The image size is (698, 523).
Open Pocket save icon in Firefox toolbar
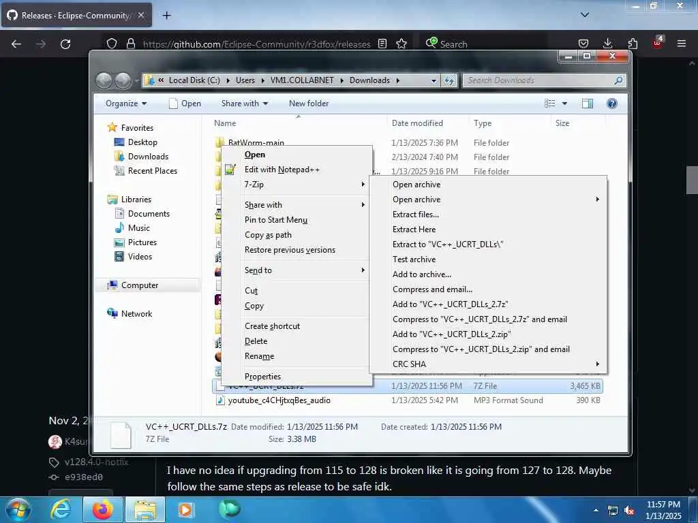(x=583, y=44)
